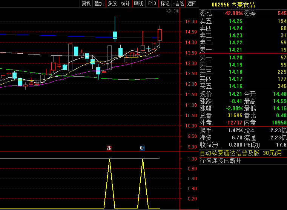The image size is (287, 210).
Task: Open the 统计 statistics tool
Action: coord(125,3)
